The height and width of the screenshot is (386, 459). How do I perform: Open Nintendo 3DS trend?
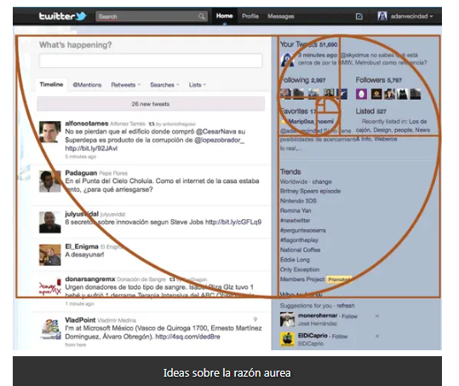click(298, 201)
